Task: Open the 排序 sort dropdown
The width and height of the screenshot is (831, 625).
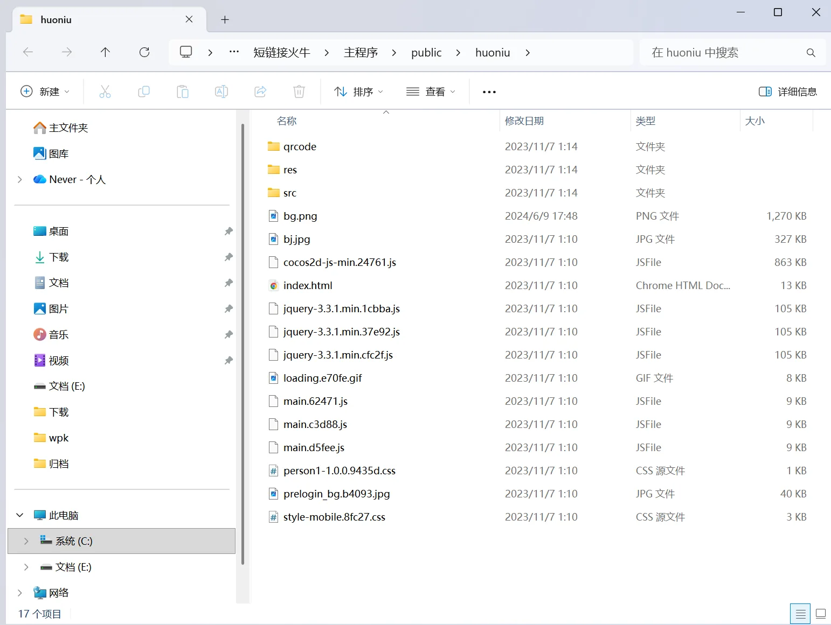Action: pyautogui.click(x=358, y=92)
